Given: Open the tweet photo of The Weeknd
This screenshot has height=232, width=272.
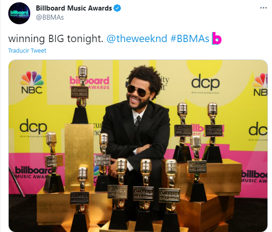Looking at the screenshot, I should click(x=138, y=146).
